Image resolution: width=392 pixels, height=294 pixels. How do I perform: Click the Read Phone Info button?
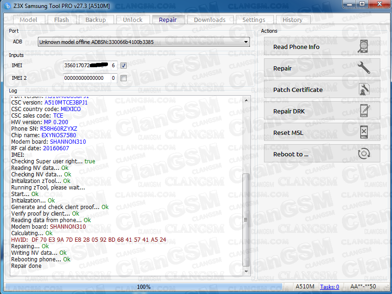[322, 47]
